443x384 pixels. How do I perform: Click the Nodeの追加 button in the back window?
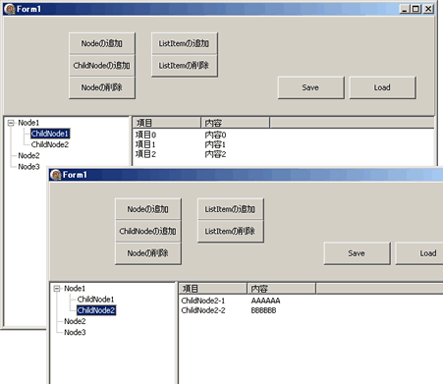pos(102,43)
